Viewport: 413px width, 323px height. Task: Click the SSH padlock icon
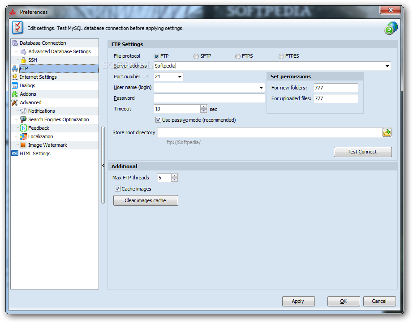(x=23, y=60)
